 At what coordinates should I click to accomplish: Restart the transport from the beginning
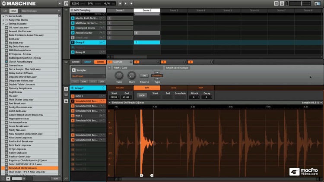(120, 3)
